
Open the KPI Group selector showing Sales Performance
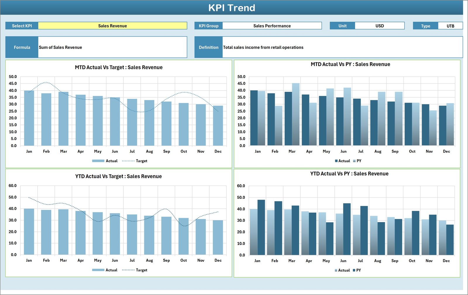[x=272, y=26]
